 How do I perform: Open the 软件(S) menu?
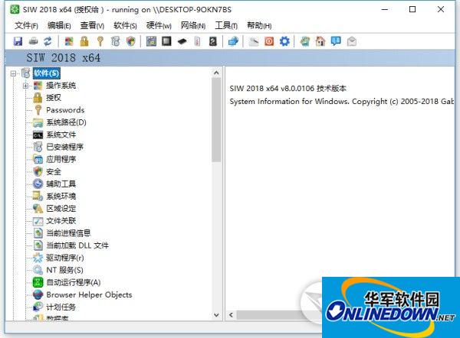coord(125,25)
